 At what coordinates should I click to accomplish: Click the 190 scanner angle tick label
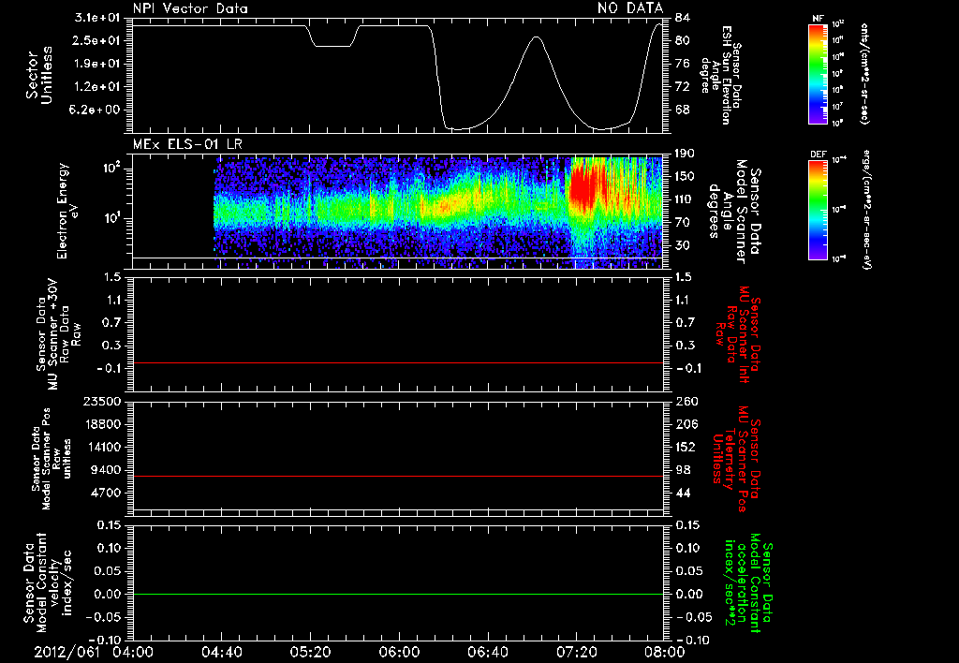[685, 154]
